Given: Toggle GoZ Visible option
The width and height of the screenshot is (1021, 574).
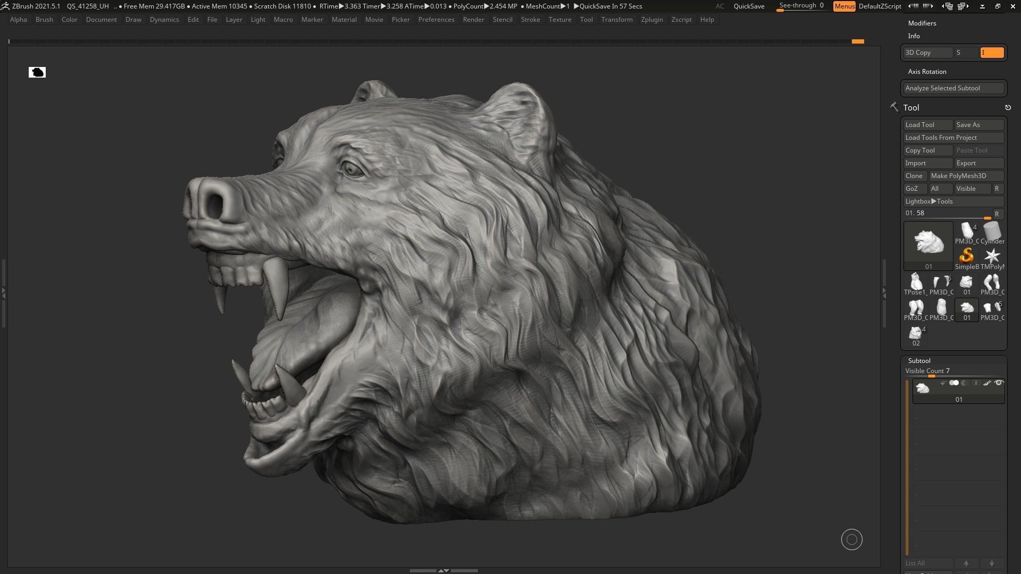Looking at the screenshot, I should 972,189.
